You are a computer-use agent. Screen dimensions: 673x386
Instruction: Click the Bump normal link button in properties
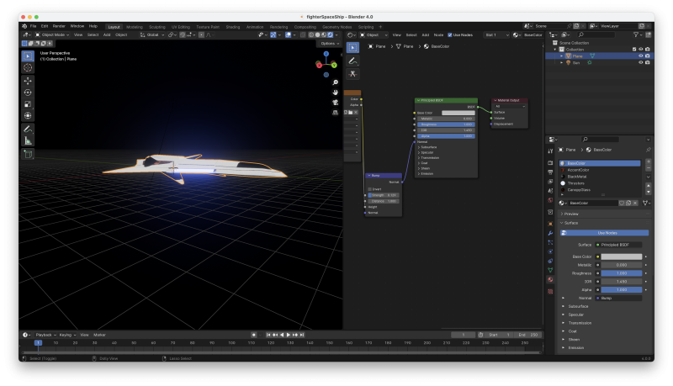pos(618,298)
